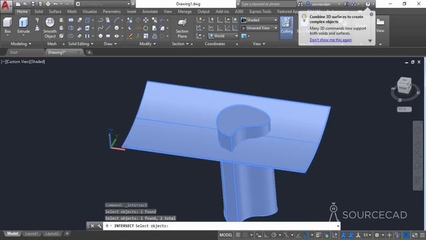
Task: Switch to the Visualize ribbon tab
Action: tap(90, 11)
